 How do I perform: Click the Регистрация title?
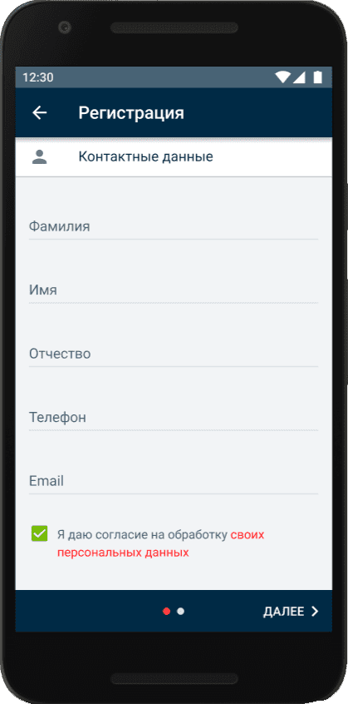pos(131,113)
